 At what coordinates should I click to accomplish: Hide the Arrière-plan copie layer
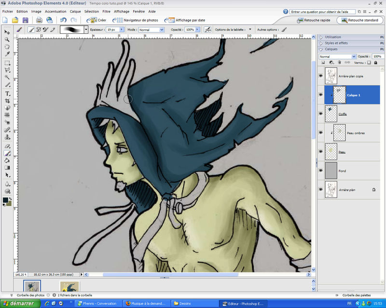320,76
